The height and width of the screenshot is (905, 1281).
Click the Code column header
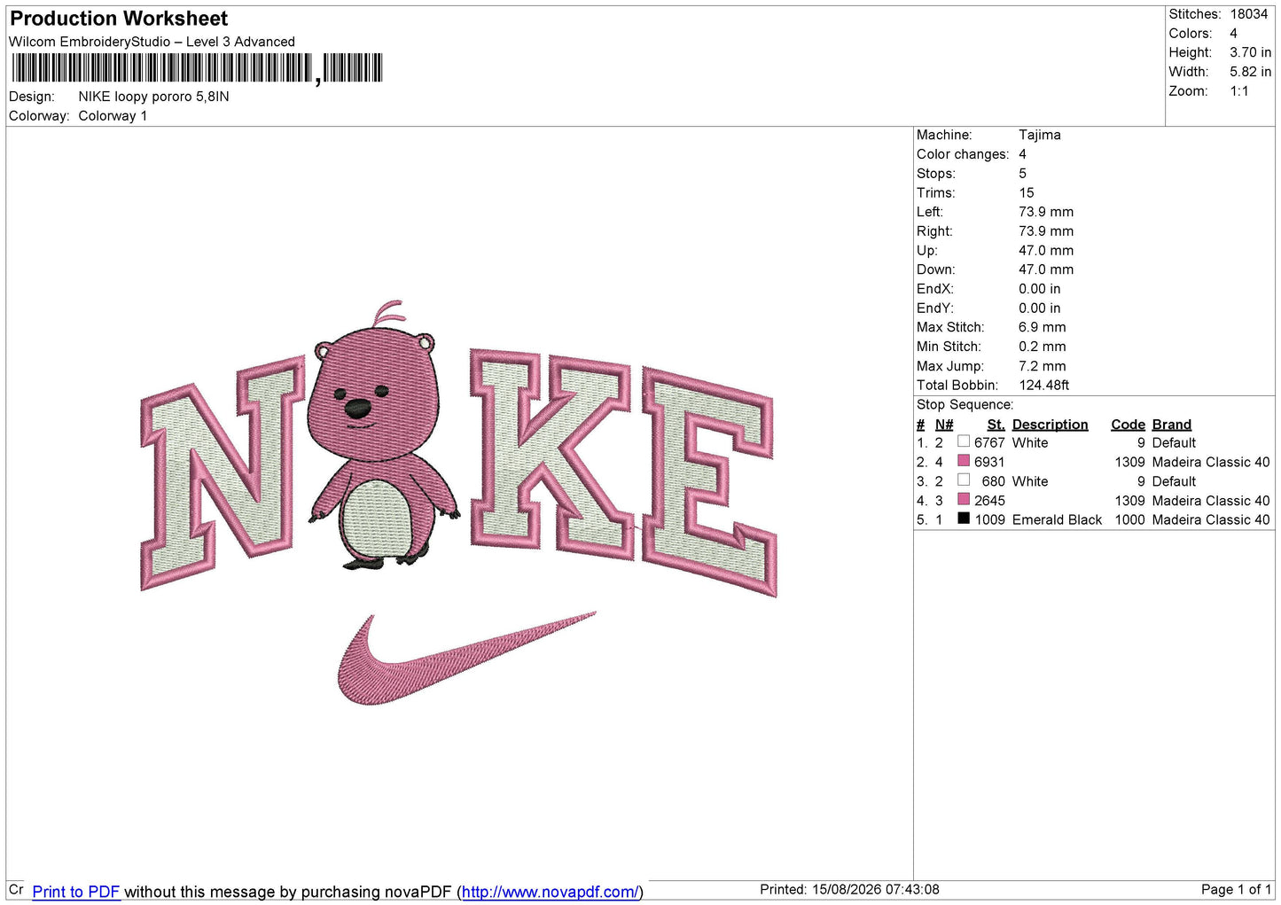point(1128,425)
